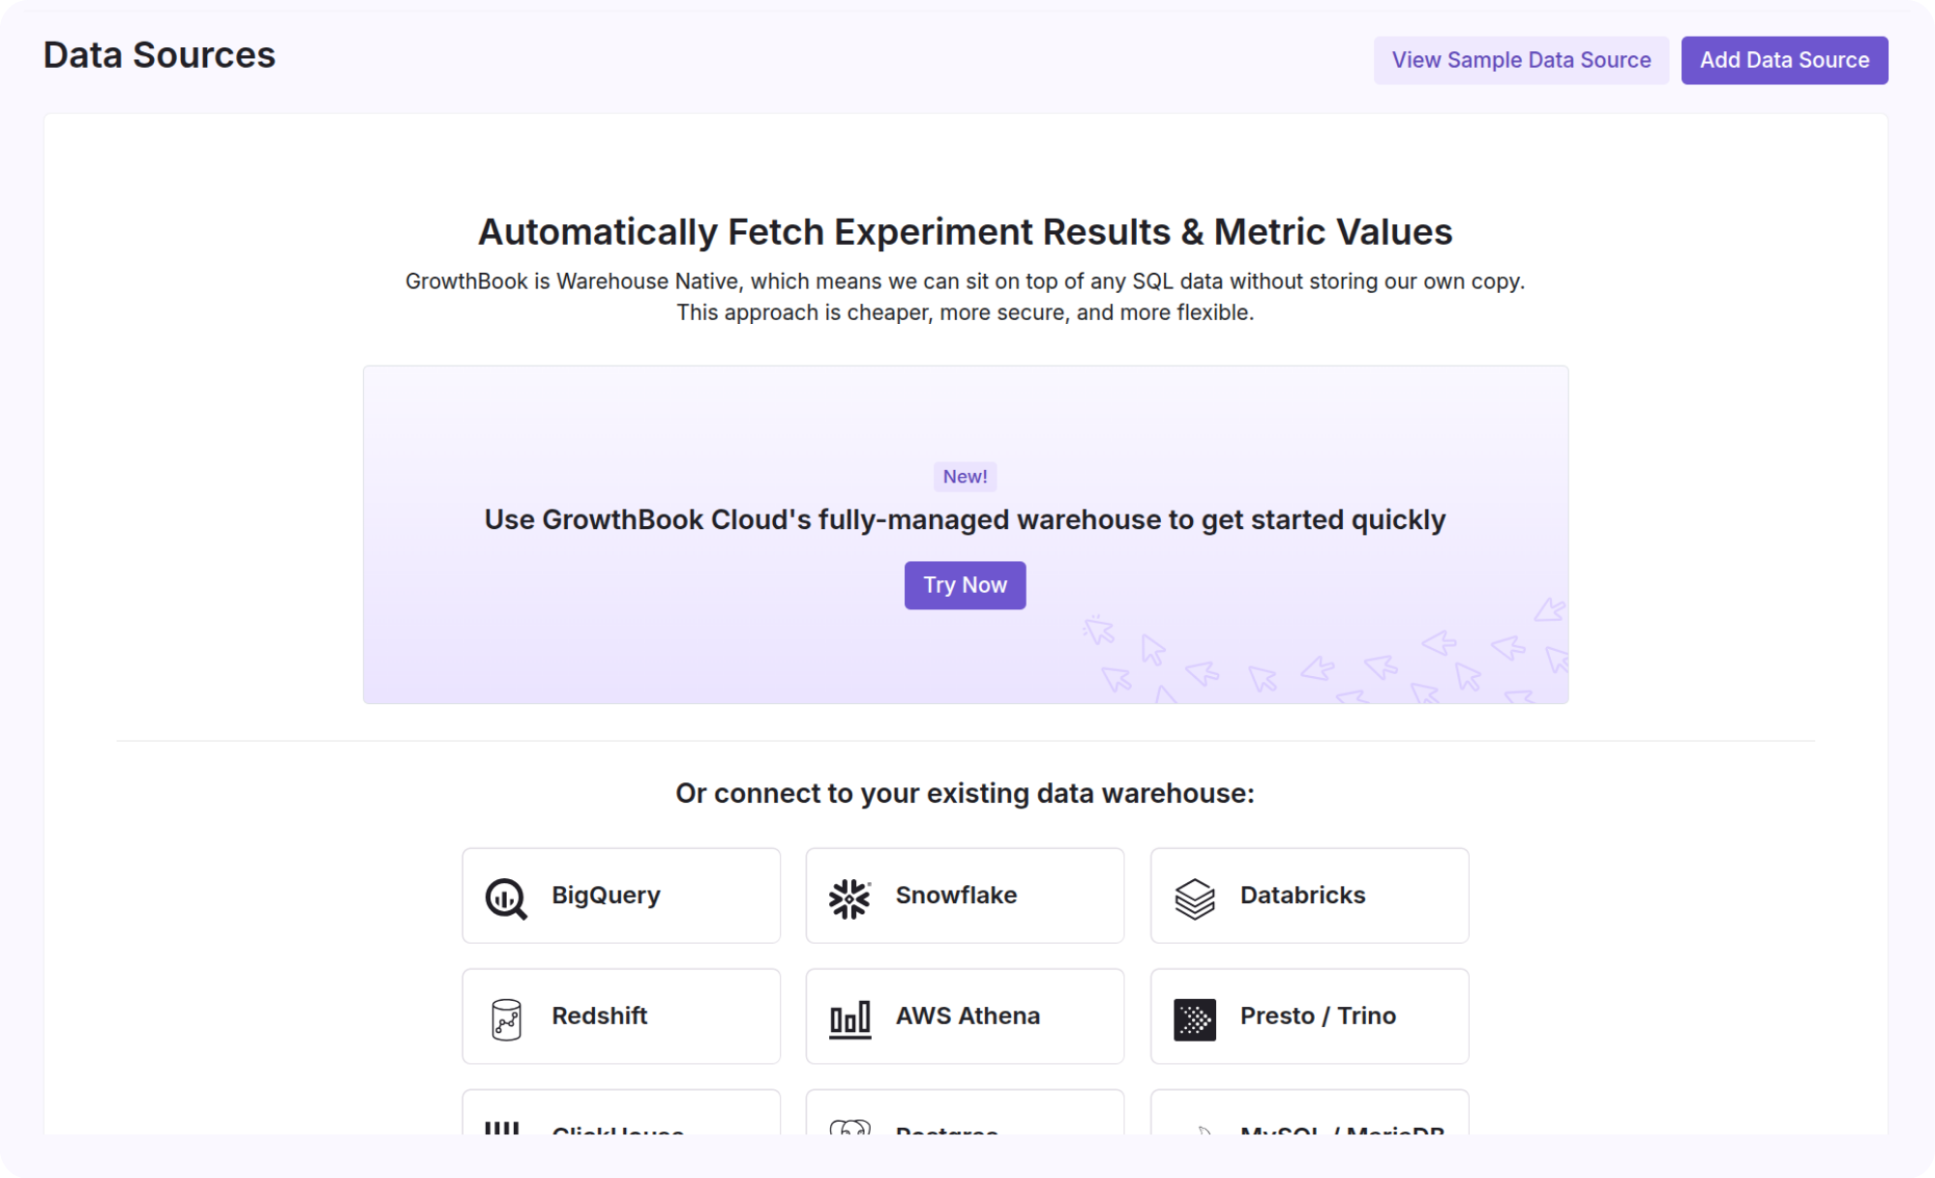Click the New! badge
Screen dimensions: 1935x1178
point(965,477)
